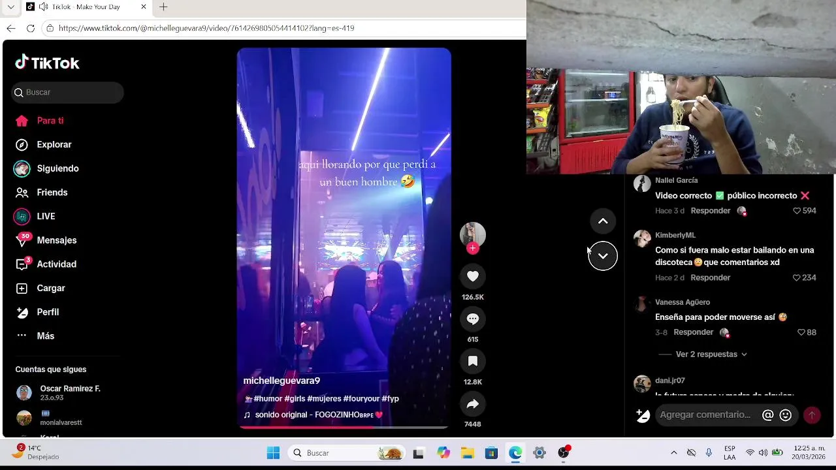
Task: Seek on the video progress bar
Action: [x=344, y=428]
